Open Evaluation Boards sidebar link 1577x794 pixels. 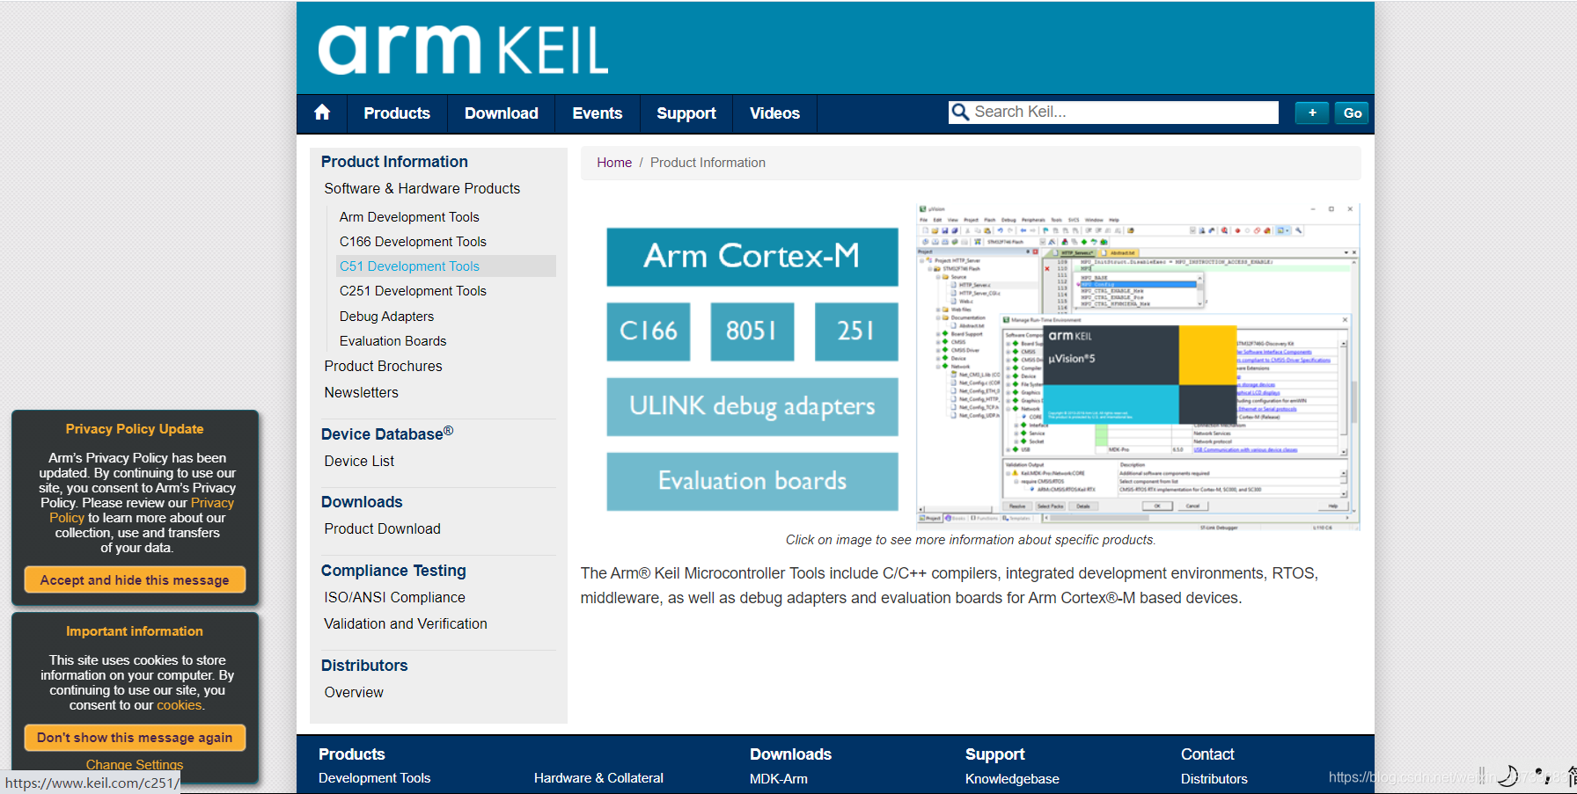coord(392,341)
